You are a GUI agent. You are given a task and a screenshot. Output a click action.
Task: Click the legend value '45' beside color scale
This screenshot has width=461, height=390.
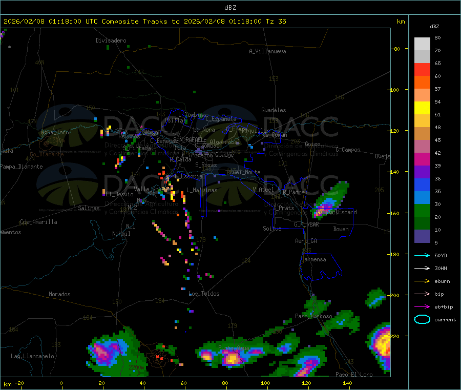[x=437, y=140]
